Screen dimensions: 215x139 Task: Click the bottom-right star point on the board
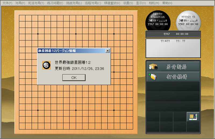pos(114,110)
